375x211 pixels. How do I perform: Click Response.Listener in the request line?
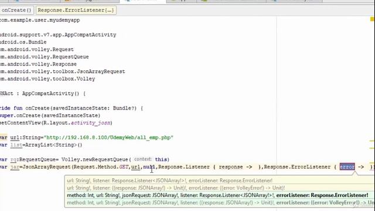[184, 167]
